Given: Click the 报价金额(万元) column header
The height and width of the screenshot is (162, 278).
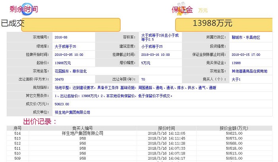Looking at the screenshot, I should [234, 128].
